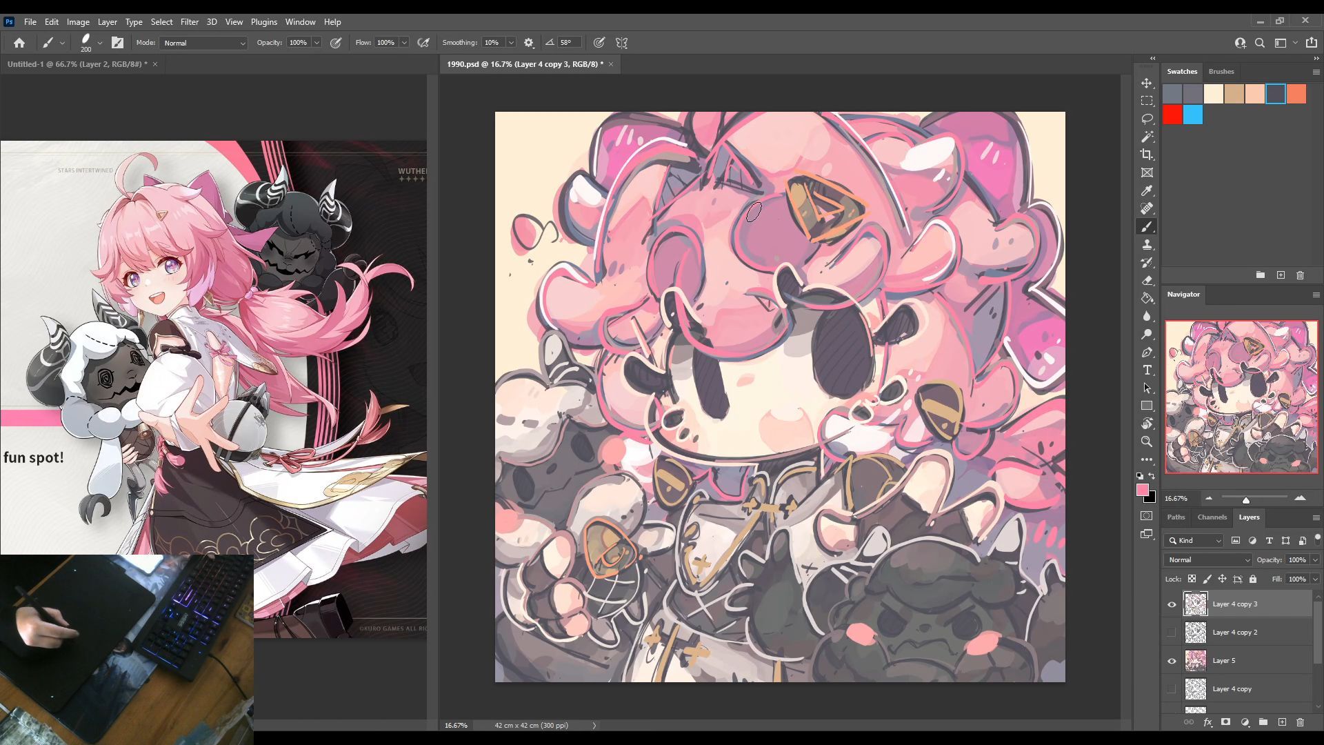
Task: Create a new group in Layers panel
Action: coord(1263,722)
